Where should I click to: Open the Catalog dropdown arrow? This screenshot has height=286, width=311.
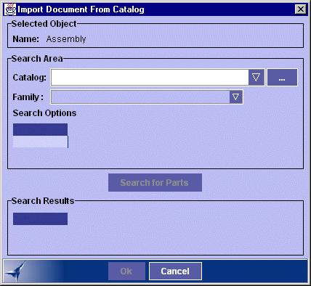coord(257,78)
